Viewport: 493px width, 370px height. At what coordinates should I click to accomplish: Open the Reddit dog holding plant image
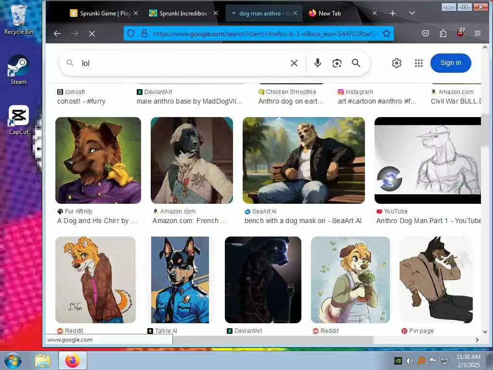coord(350,280)
